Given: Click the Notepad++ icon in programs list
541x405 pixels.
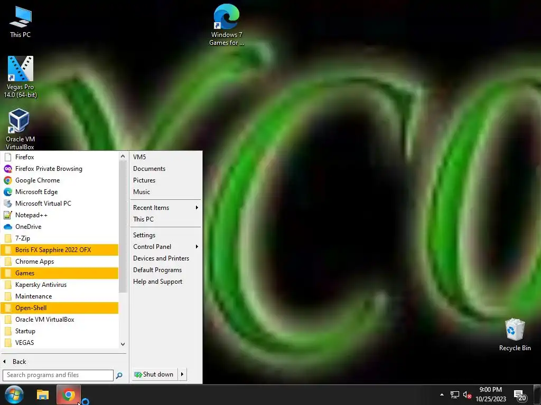Looking at the screenshot, I should point(7,215).
